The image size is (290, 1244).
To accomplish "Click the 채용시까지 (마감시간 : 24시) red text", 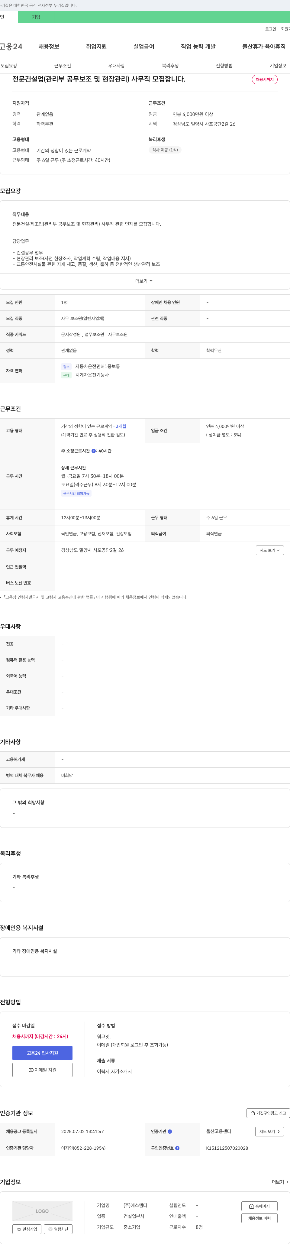I will coord(40,1036).
